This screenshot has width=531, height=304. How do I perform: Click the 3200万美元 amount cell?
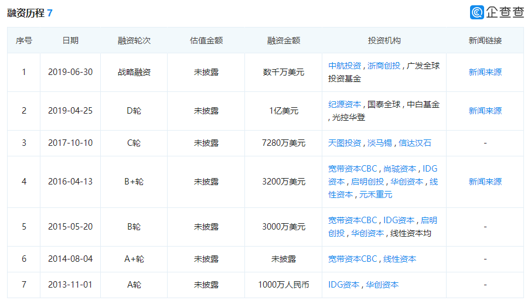tap(284, 182)
